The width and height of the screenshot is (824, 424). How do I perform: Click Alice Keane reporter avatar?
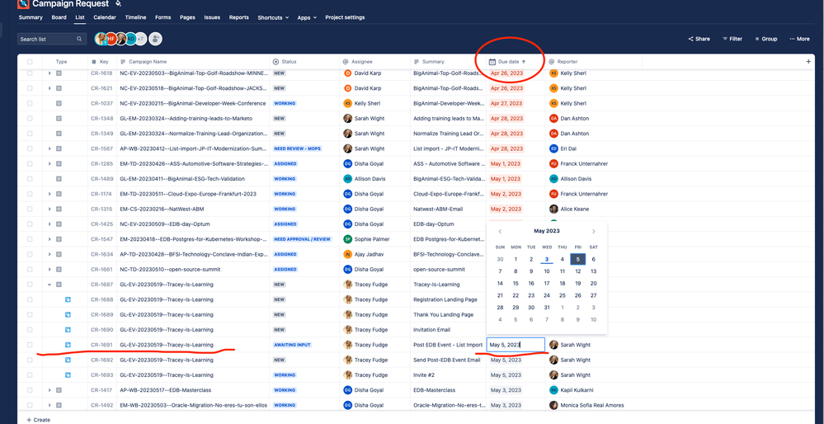[x=553, y=209]
